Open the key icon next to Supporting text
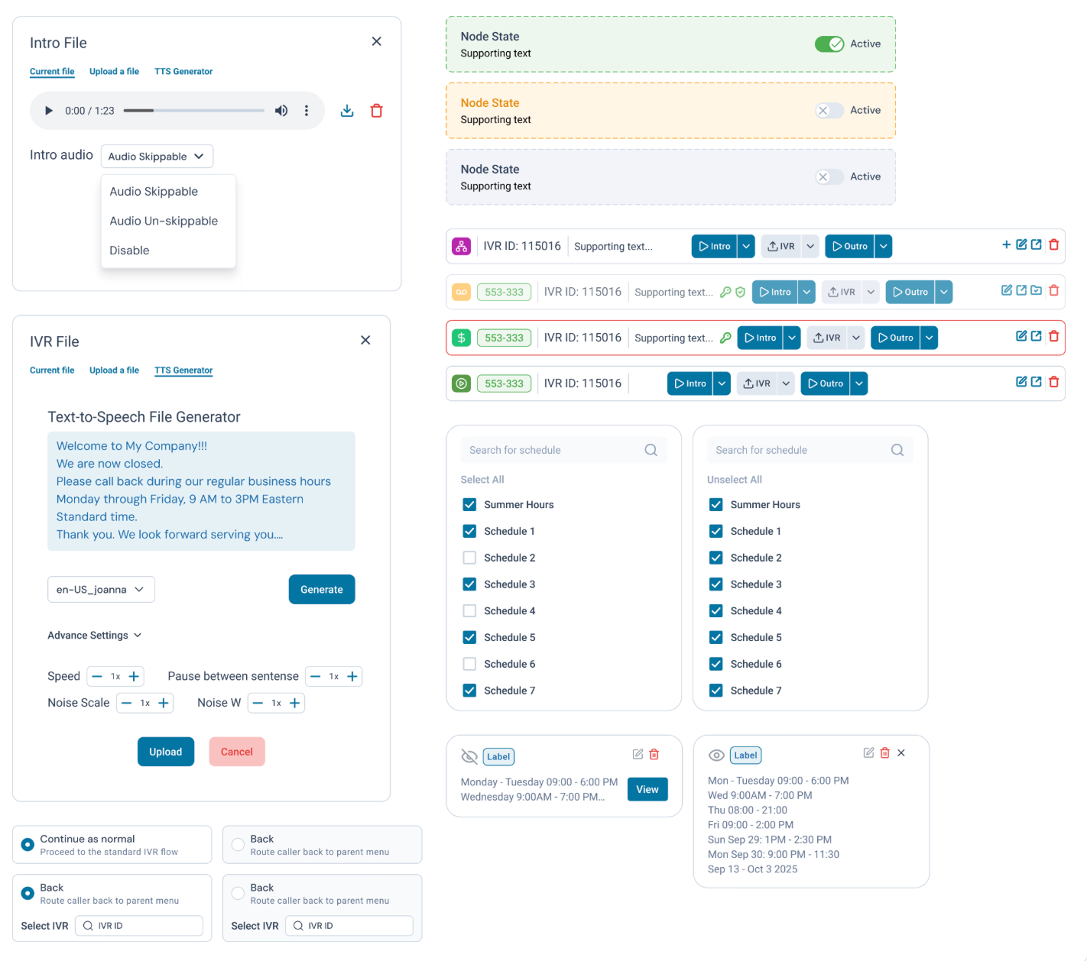1087x961 pixels. click(x=725, y=292)
